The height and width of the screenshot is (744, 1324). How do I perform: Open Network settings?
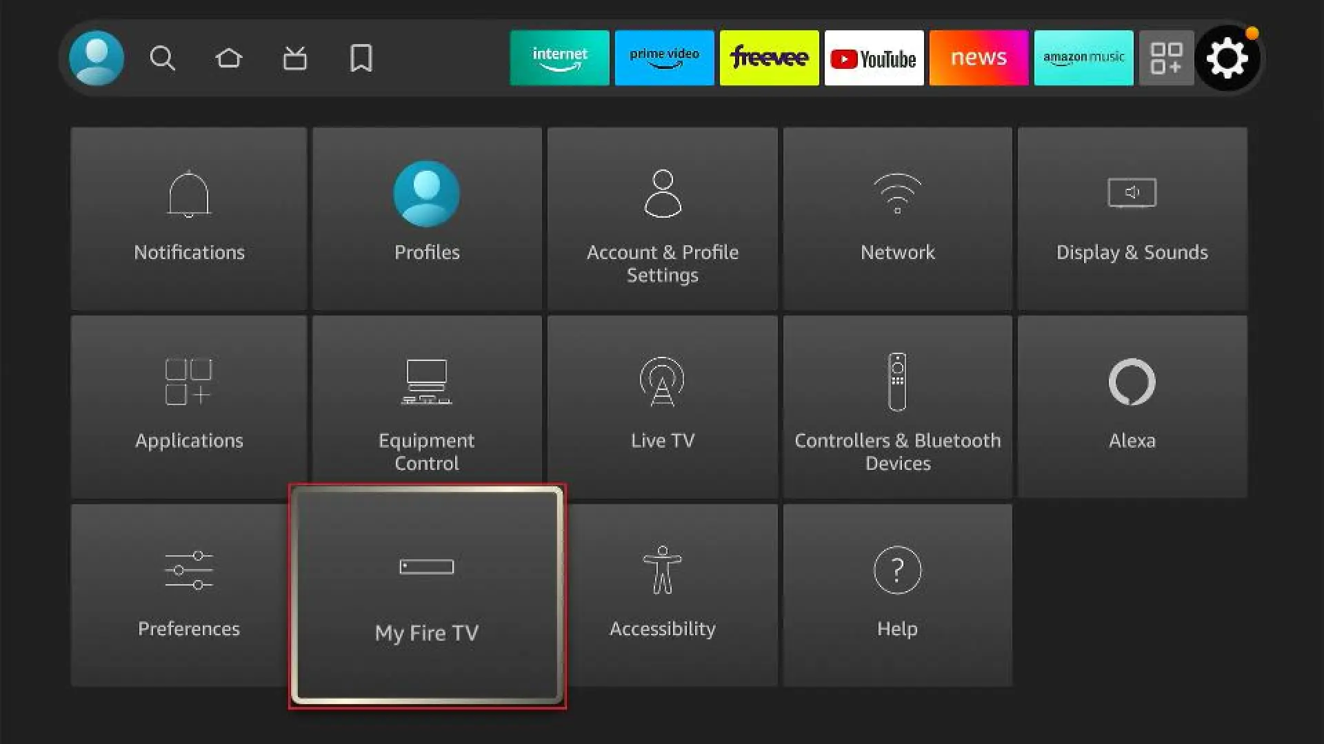(x=898, y=218)
